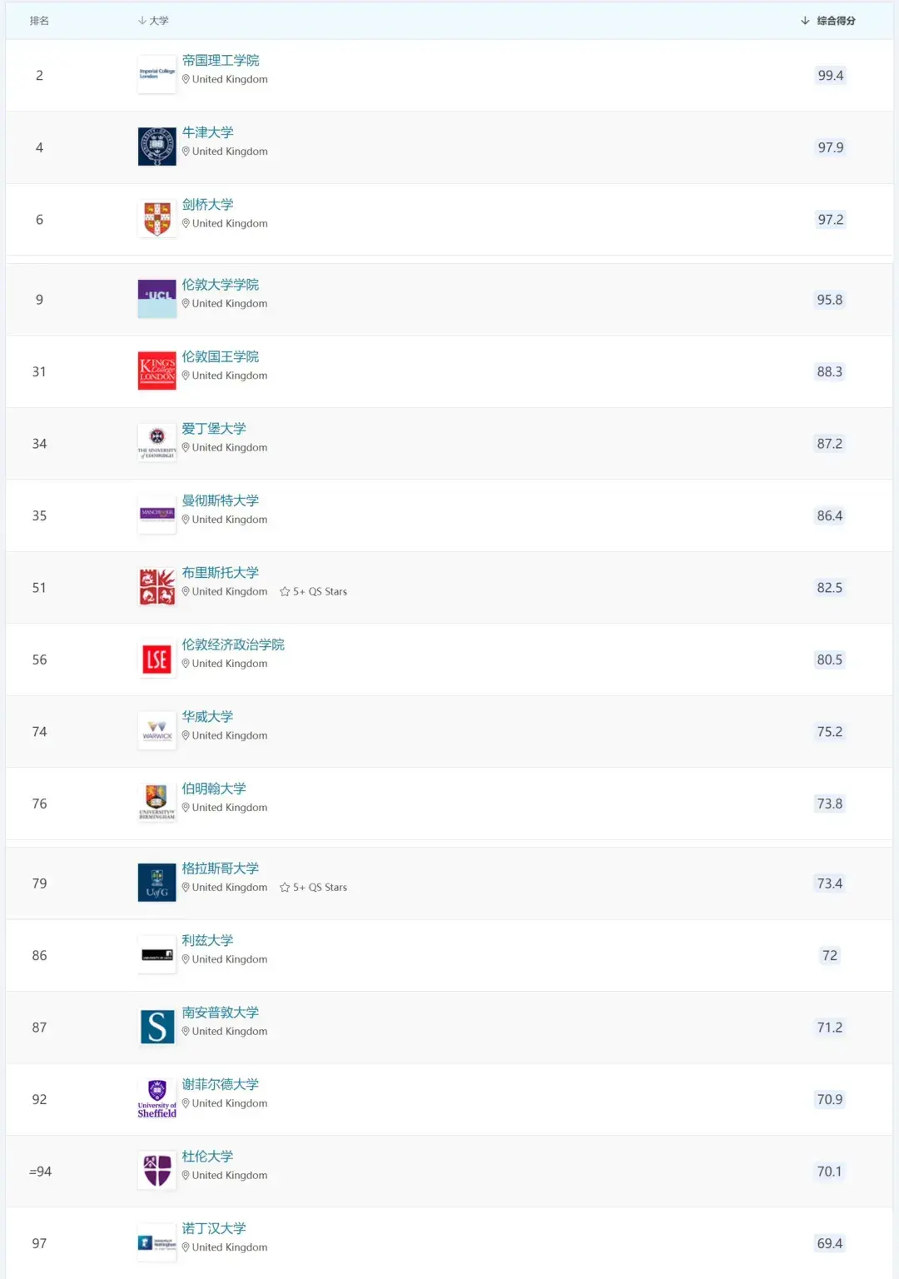The height and width of the screenshot is (1279, 899).
Task: Click the Southampton blue S logo
Action: point(156,1027)
